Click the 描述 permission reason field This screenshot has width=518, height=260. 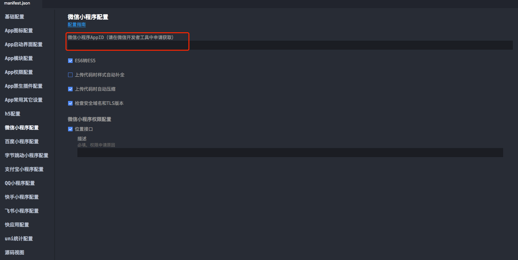pos(290,153)
